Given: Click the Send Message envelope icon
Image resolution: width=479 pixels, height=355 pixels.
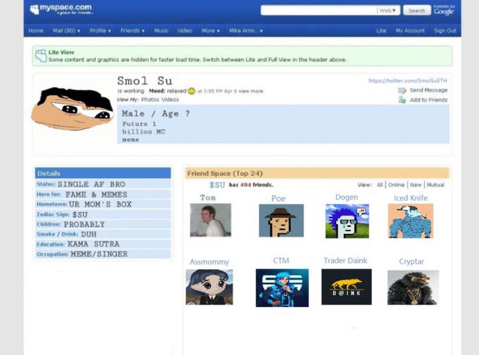Looking at the screenshot, I should (x=402, y=90).
